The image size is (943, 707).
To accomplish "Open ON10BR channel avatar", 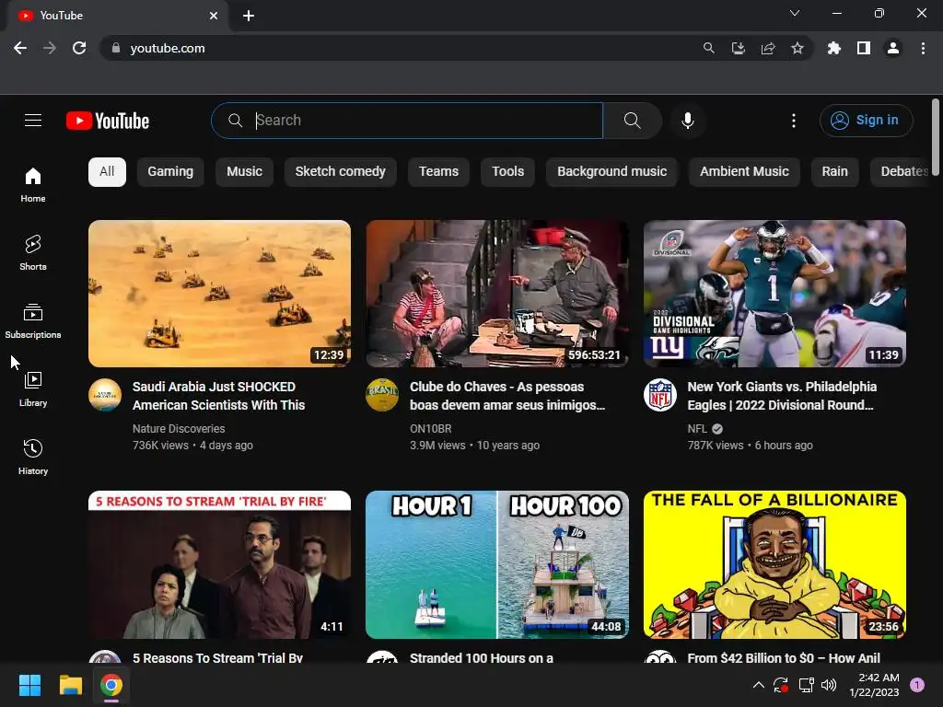I will (x=382, y=394).
